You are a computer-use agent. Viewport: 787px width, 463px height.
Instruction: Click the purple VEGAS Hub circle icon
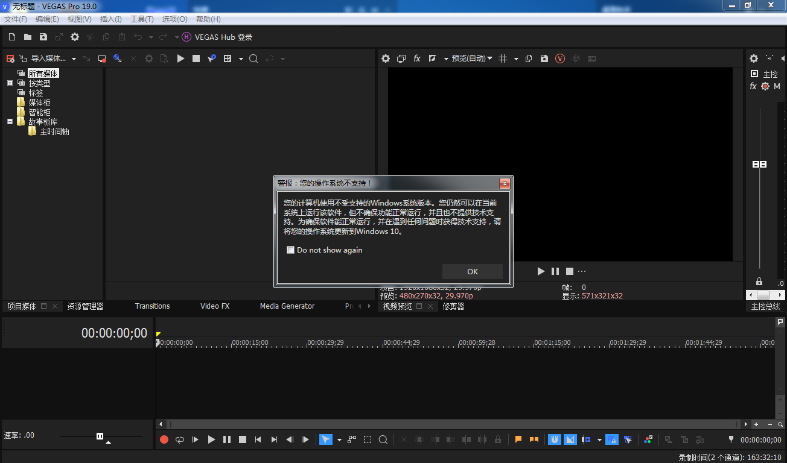click(x=186, y=37)
